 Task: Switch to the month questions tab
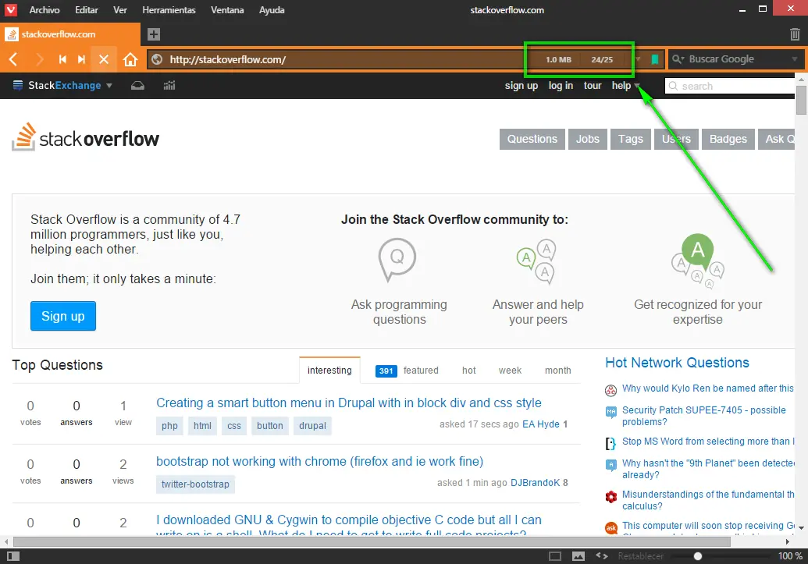click(x=558, y=371)
